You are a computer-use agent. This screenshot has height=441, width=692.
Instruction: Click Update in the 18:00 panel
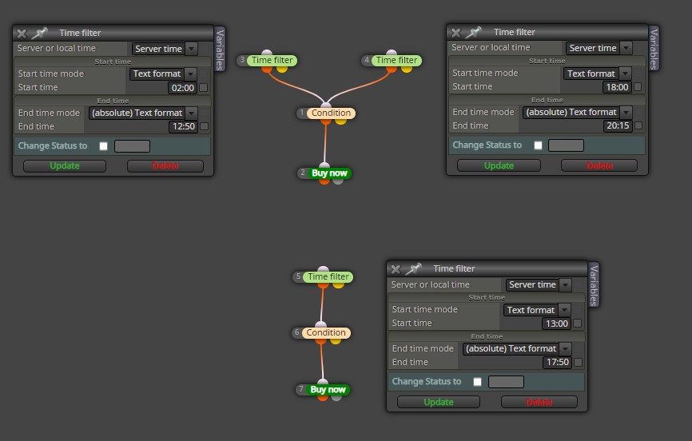click(x=499, y=165)
